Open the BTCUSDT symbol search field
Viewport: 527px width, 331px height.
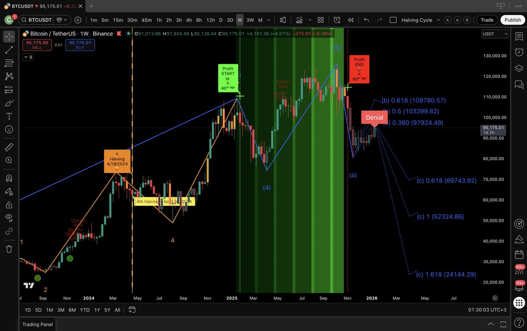(x=36, y=20)
